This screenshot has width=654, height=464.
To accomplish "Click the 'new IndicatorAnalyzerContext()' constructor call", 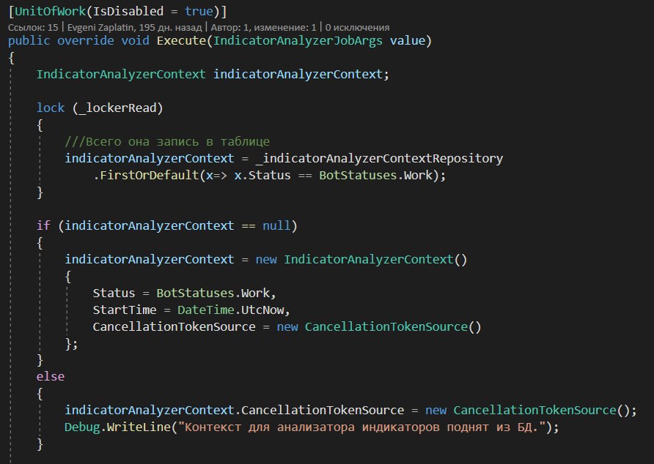I will pos(361,260).
